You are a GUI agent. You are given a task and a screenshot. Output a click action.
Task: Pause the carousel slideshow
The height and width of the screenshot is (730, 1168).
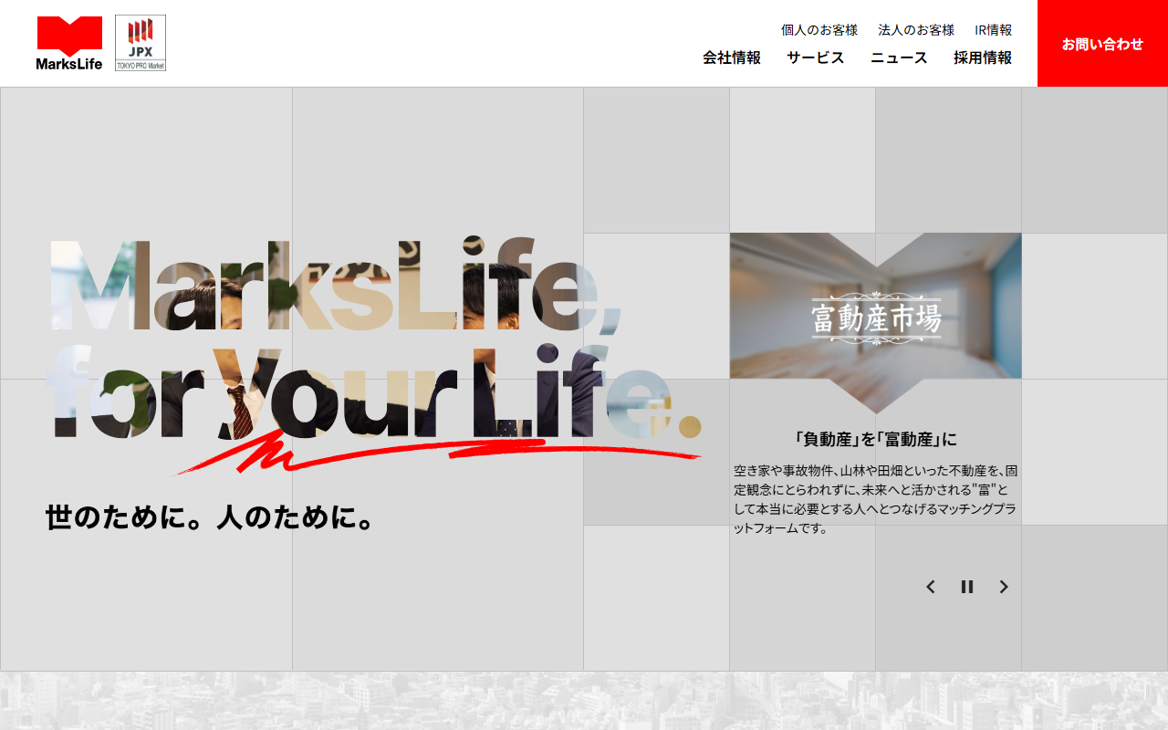tap(967, 587)
